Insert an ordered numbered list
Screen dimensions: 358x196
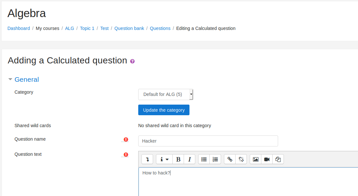click(x=215, y=159)
